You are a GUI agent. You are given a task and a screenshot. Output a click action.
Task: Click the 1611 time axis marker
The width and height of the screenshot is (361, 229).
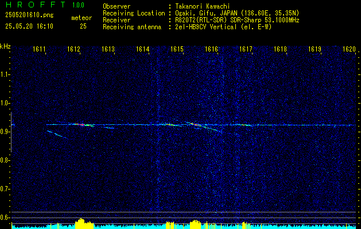click(x=39, y=49)
